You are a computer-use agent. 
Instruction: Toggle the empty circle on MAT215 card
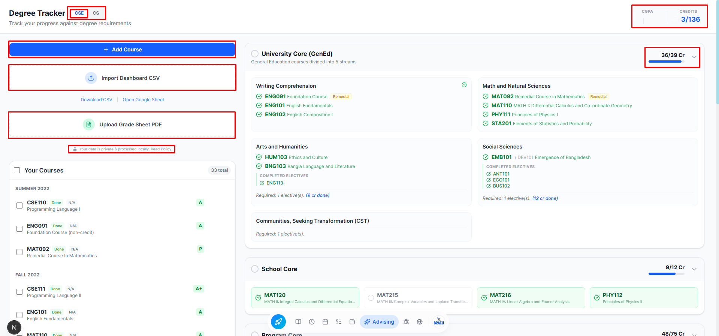click(371, 298)
